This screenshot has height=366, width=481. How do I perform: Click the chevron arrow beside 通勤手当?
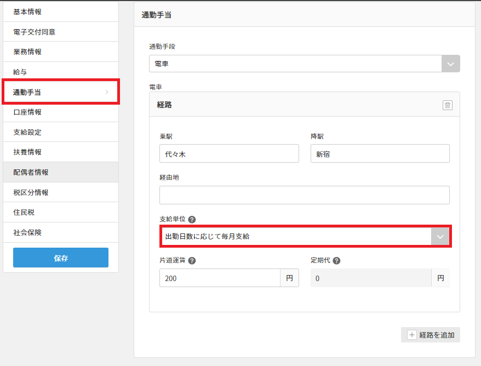tap(107, 92)
